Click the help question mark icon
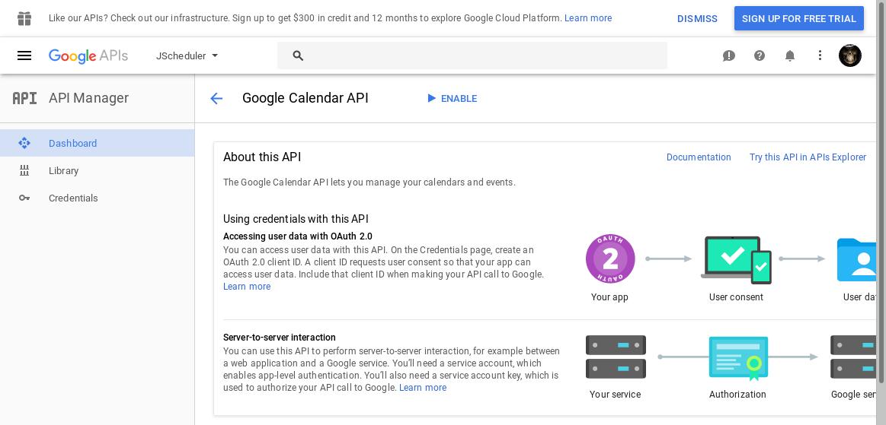Screen dimensions: 886x425 click(759, 56)
